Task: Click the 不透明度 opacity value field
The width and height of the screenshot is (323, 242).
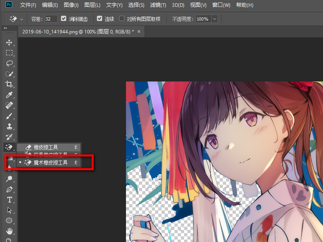Action: click(x=203, y=19)
